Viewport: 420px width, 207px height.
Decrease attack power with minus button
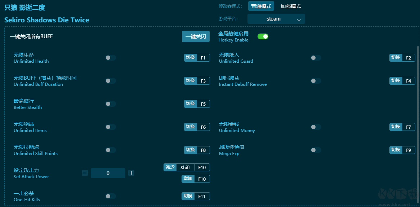tap(85, 173)
